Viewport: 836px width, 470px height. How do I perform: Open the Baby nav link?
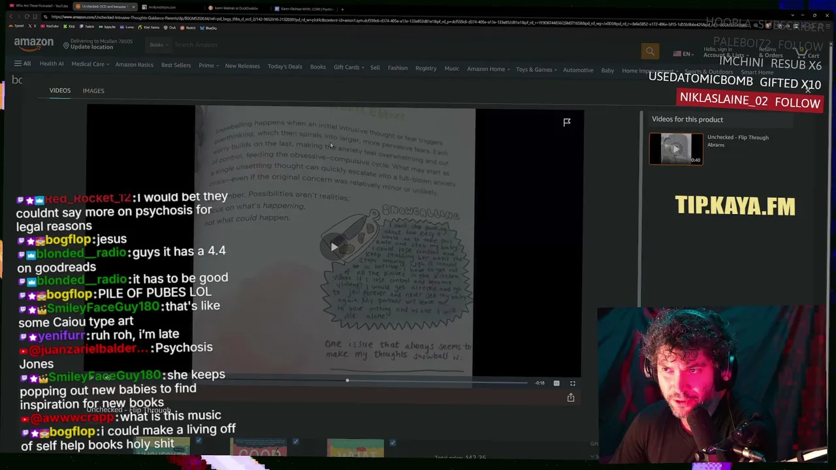[607, 70]
